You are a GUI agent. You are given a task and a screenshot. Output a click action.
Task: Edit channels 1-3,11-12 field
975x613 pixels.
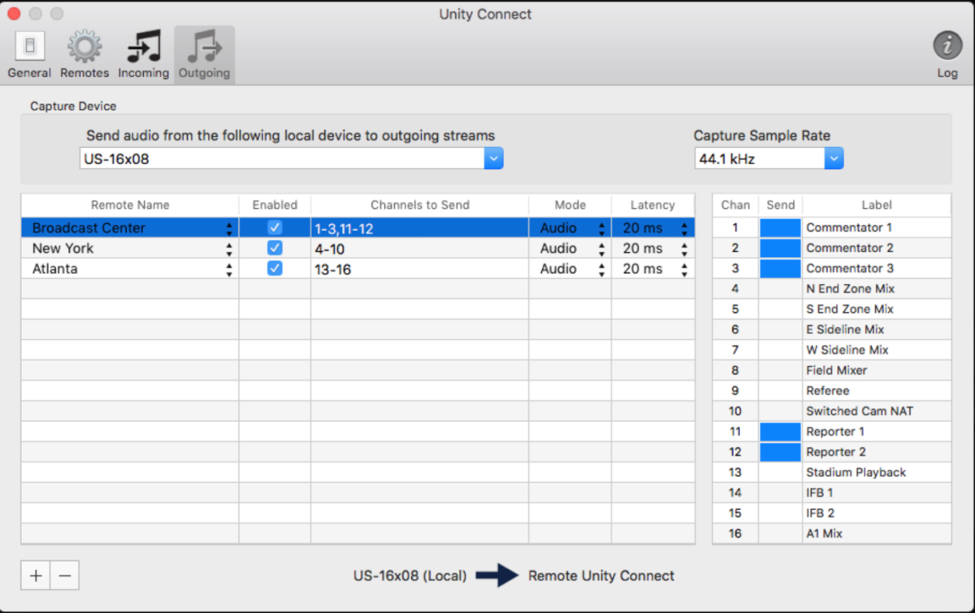420,228
